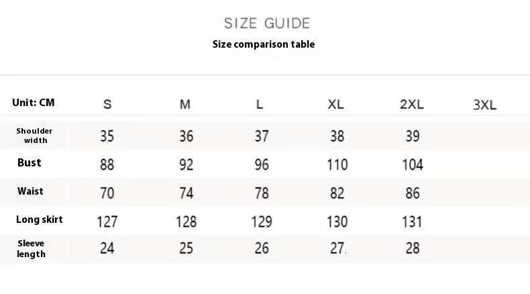Click the Waist row label
Viewport: 530px width, 294px height.
(30, 191)
